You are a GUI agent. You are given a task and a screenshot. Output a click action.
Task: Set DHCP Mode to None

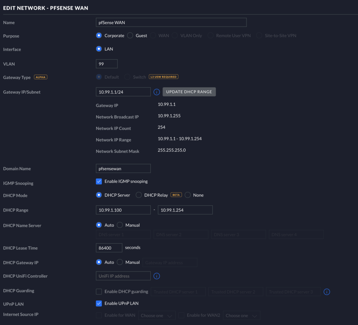(x=188, y=195)
